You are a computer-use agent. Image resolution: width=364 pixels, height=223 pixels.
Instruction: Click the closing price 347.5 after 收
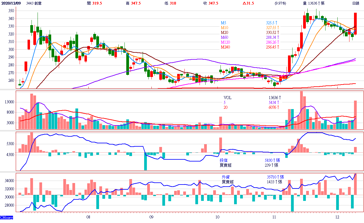[x=213, y=3]
